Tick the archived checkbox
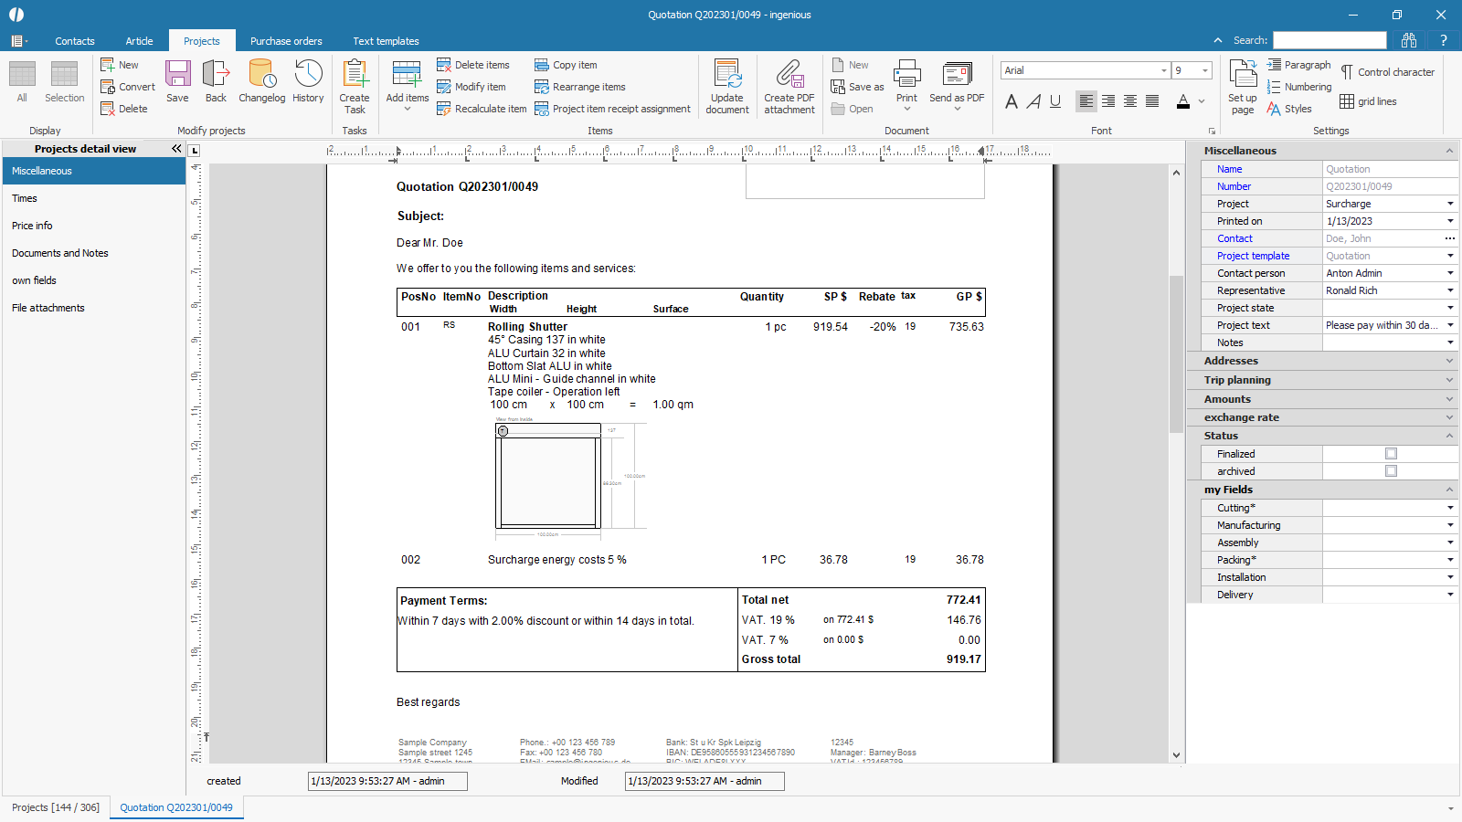Image resolution: width=1462 pixels, height=822 pixels. pos(1391,471)
